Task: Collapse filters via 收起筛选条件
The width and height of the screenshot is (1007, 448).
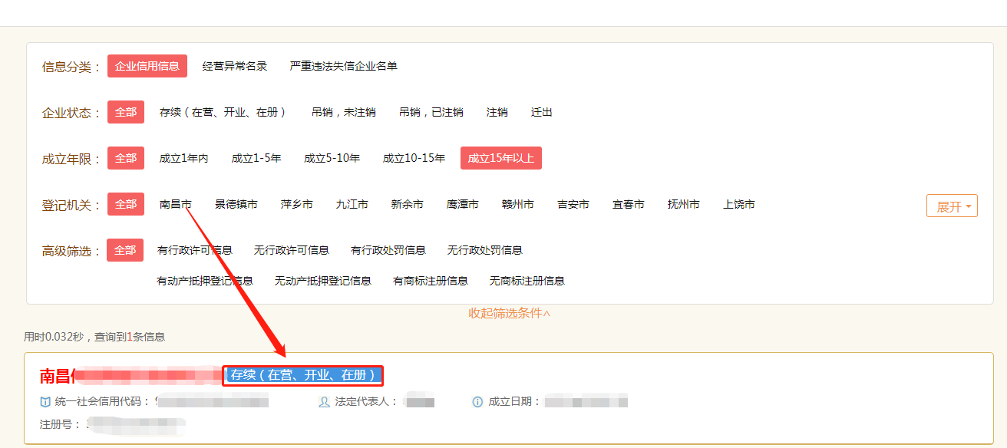Action: click(510, 313)
